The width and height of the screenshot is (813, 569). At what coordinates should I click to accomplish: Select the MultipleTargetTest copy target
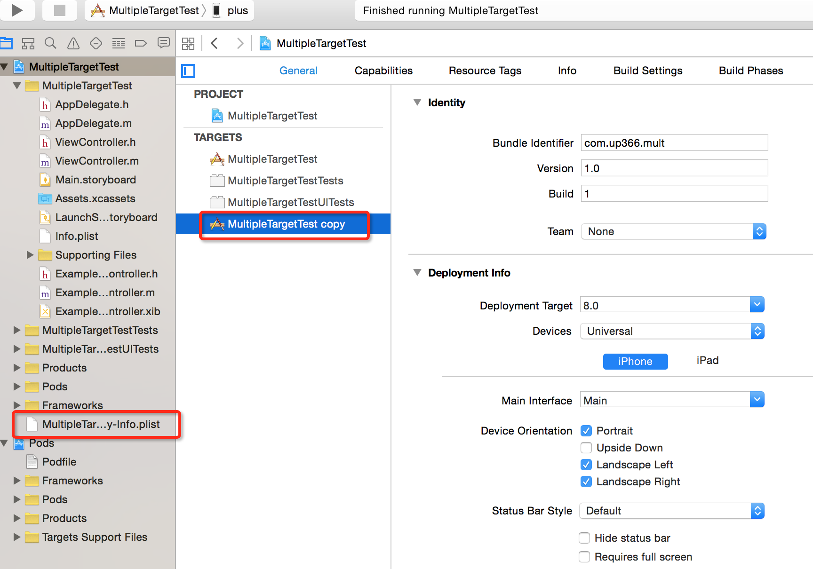(x=283, y=224)
